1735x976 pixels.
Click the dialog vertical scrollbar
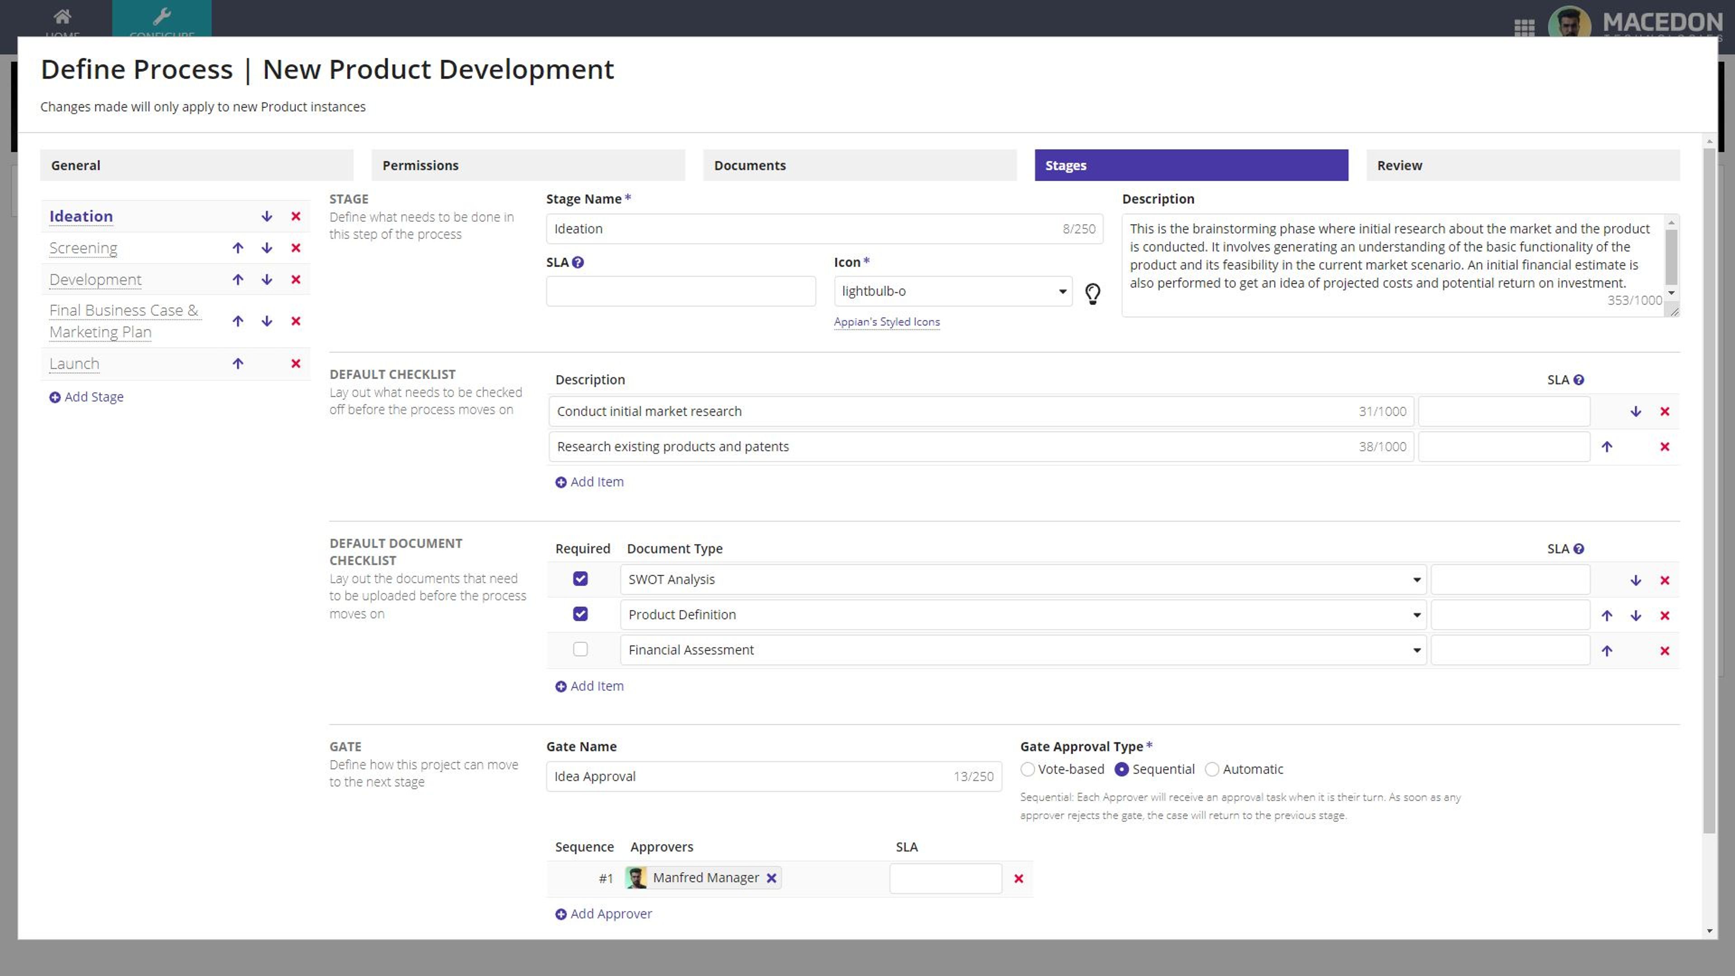[x=1709, y=490]
